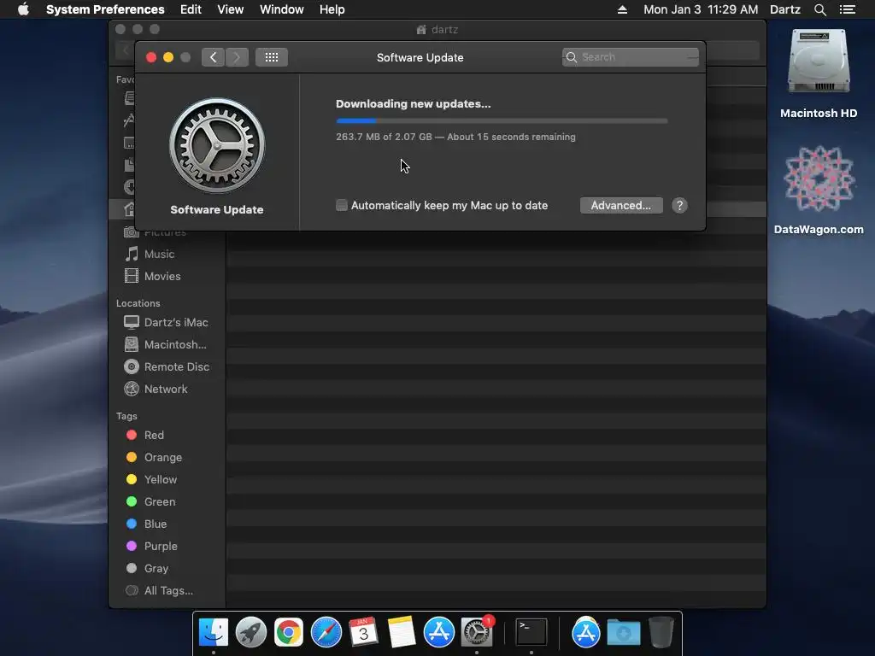
Task: Click '263.7 MB of 2.07 GB' status text
Action: 384,137
